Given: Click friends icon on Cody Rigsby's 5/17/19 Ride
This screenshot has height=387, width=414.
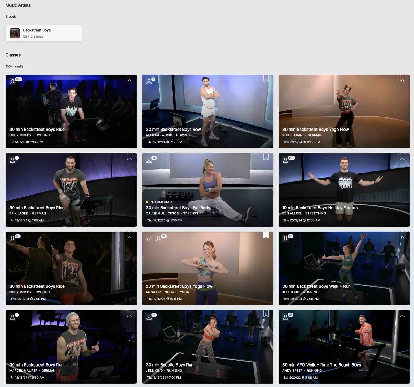Looking at the screenshot, I should (x=13, y=82).
